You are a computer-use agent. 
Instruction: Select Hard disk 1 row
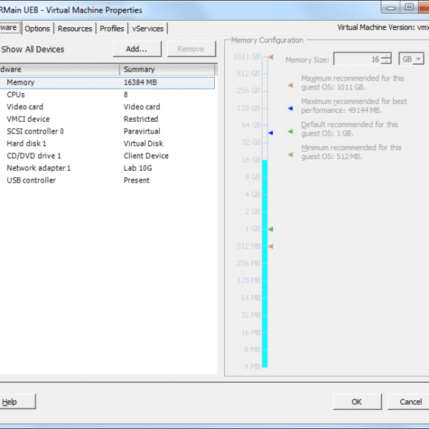(x=107, y=143)
